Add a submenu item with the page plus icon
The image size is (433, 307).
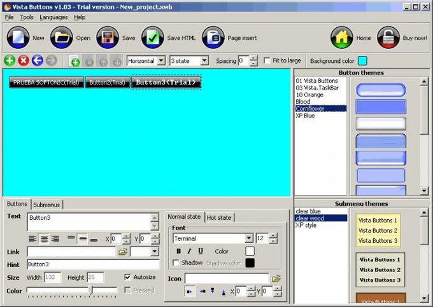tap(75, 61)
